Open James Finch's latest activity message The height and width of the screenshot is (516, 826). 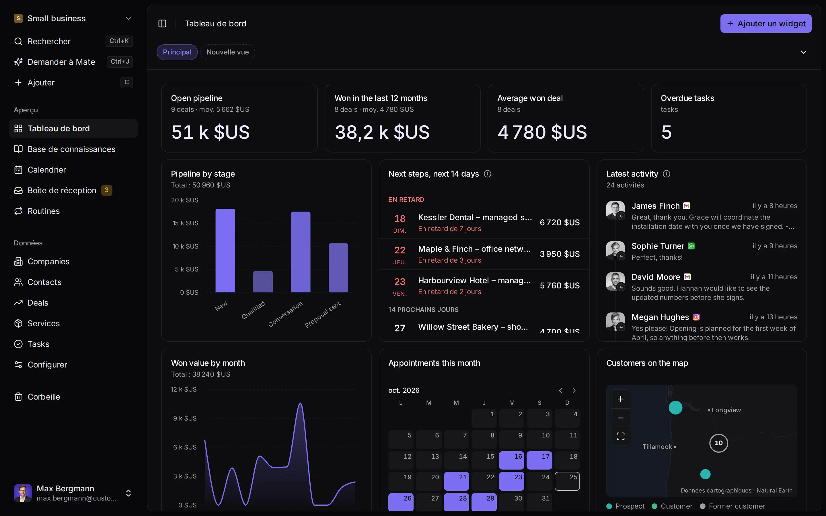(x=702, y=216)
